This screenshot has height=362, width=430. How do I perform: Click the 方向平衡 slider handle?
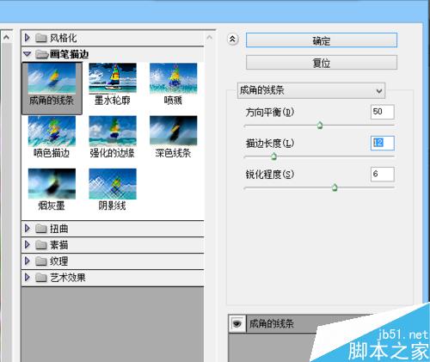[x=320, y=126]
